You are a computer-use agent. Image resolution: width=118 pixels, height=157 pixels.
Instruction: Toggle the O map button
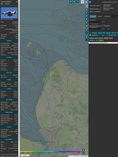(x=87, y=16)
